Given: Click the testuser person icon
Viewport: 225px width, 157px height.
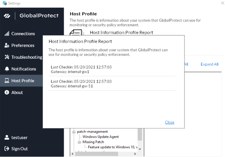Looking at the screenshot, I should 7,137.
